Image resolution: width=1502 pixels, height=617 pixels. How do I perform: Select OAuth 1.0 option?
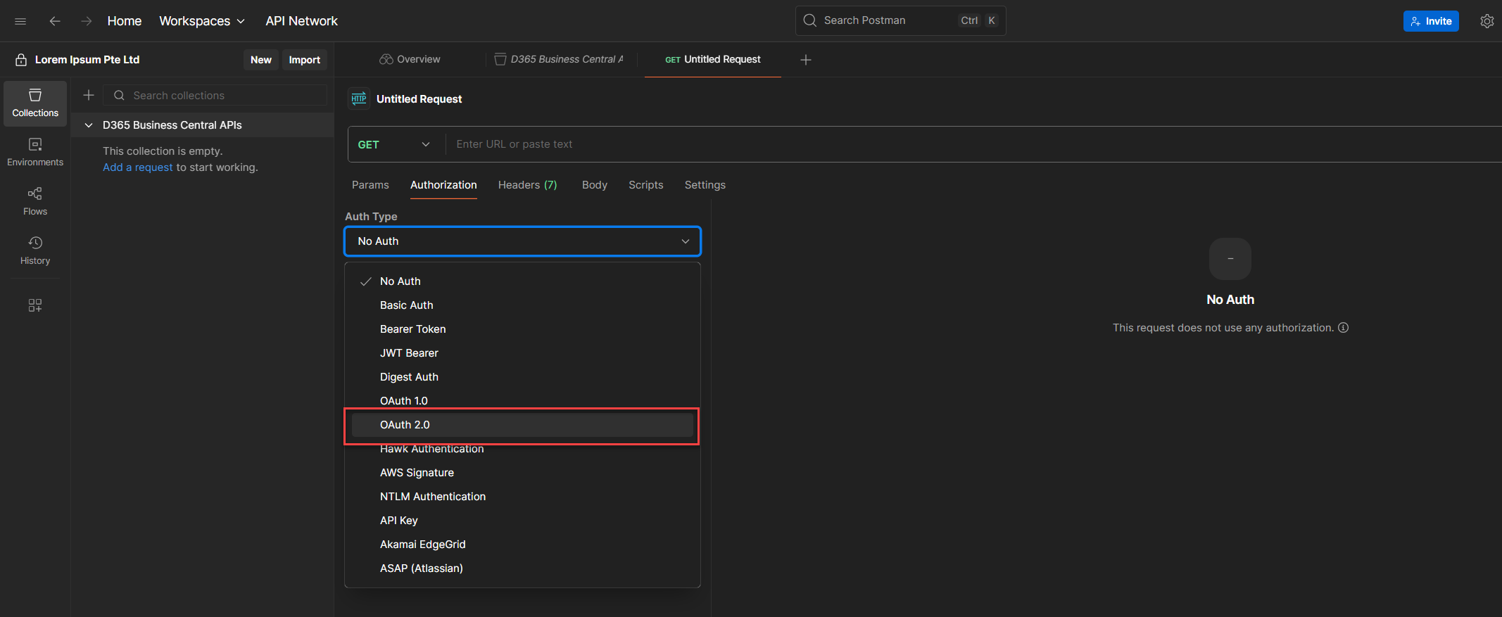click(522, 401)
